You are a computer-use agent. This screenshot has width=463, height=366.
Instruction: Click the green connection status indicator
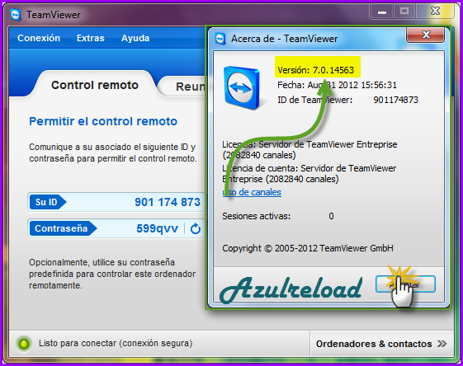coord(24,344)
